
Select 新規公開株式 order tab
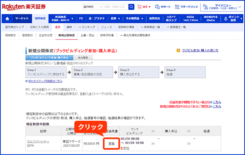[67, 35]
